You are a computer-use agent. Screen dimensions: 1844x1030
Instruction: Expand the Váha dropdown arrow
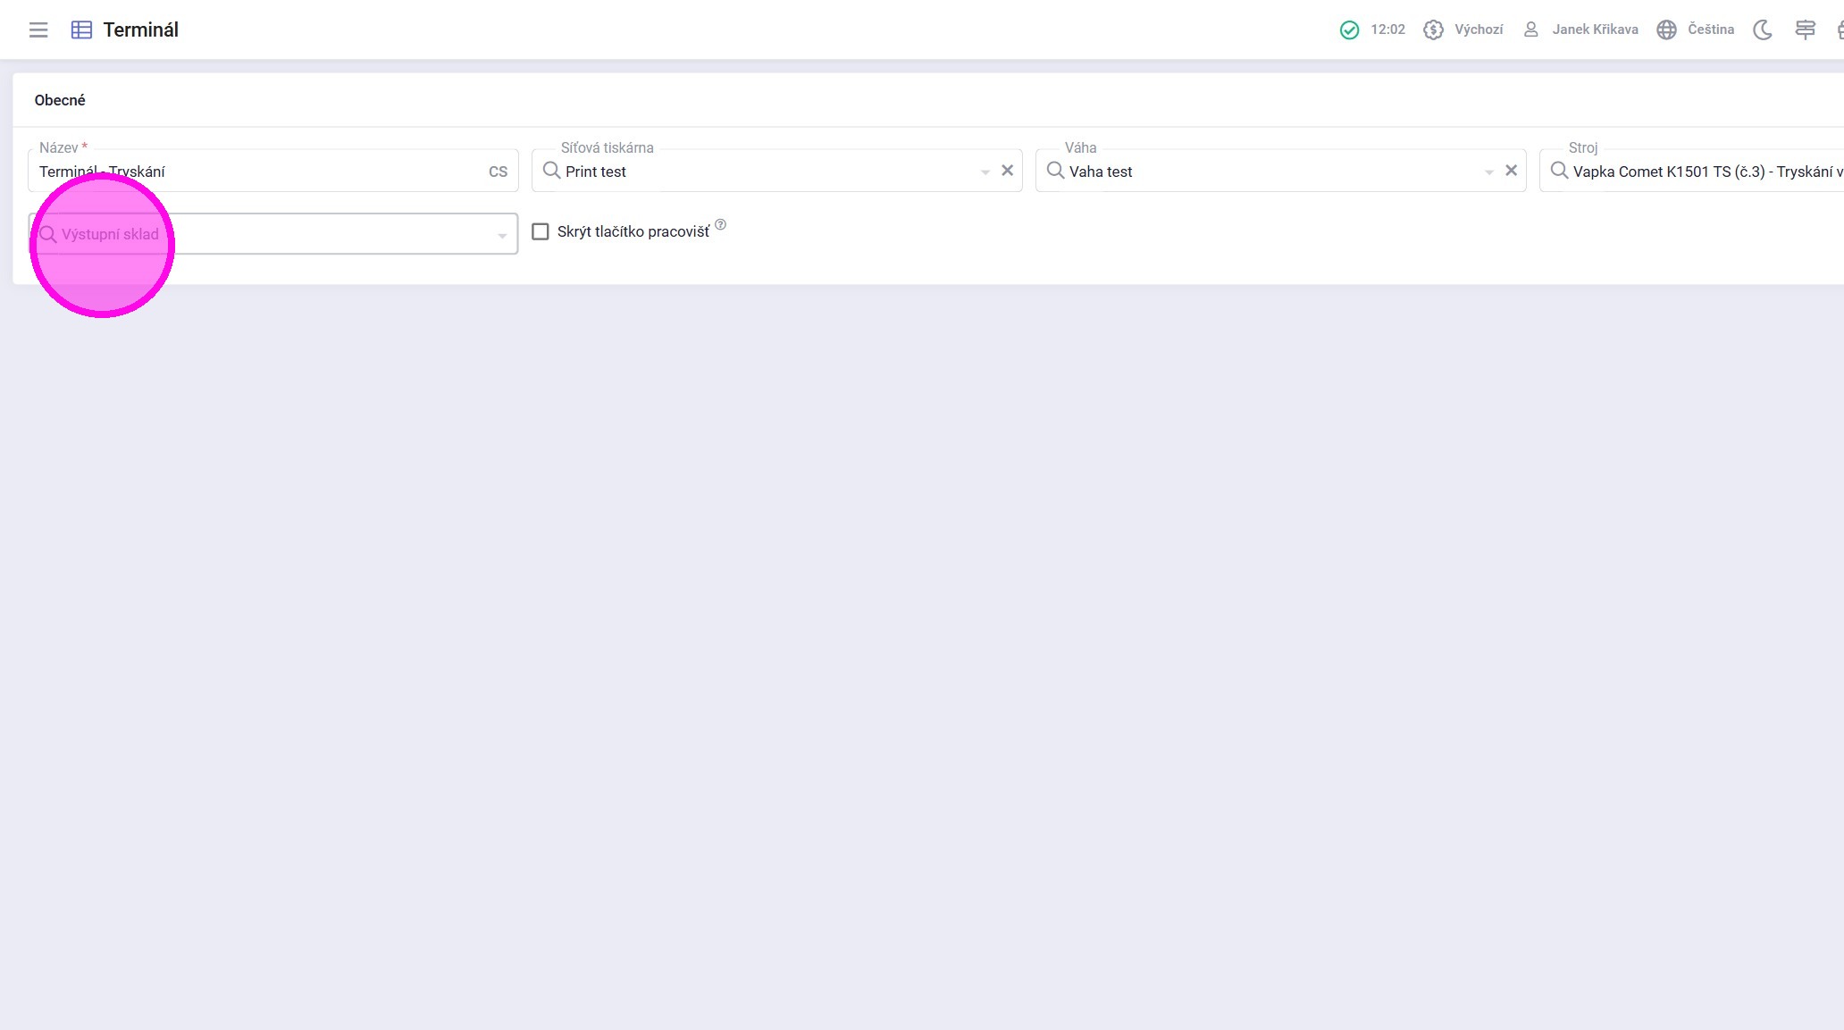(x=1488, y=172)
